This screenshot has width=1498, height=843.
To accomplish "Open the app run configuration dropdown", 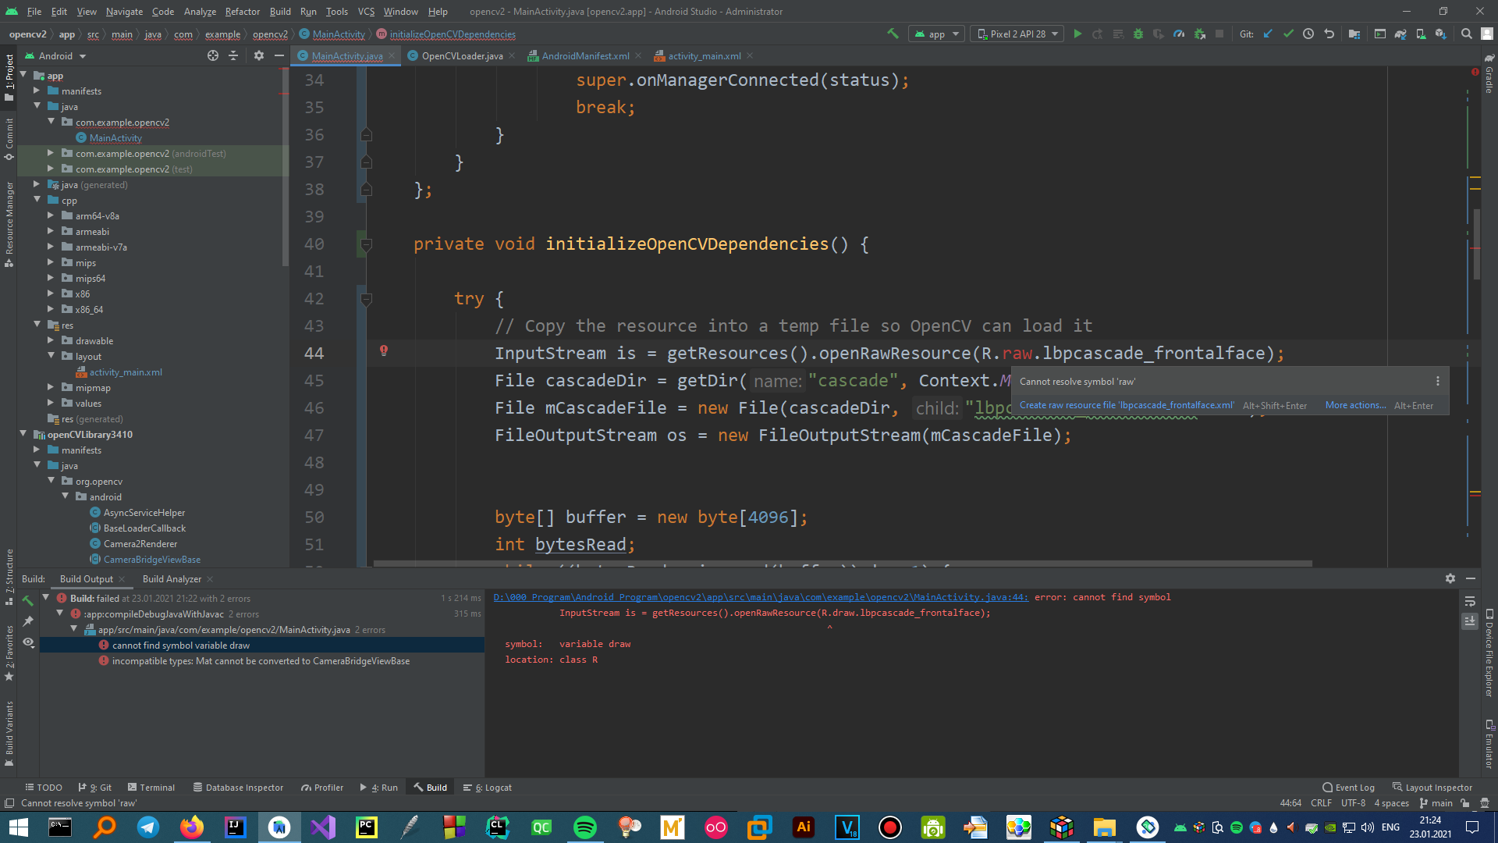I will coord(937,34).
